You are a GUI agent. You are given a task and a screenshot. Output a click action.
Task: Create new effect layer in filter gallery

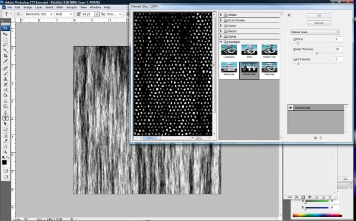tap(315, 138)
